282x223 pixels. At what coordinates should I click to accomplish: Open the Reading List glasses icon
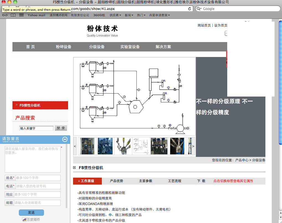click(5, 15)
